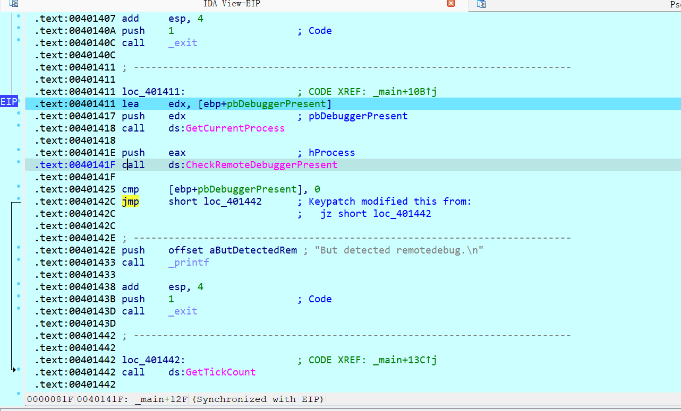Toggle breakpoint dot at push offset aButDetectedRem line
The image size is (681, 411).
coord(19,248)
